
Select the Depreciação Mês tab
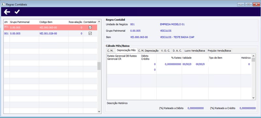(x=126, y=50)
